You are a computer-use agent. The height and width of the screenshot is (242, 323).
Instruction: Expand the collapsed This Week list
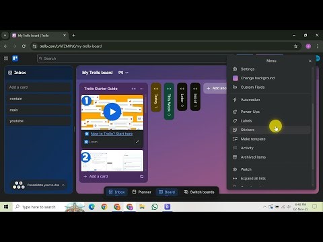tap(169, 102)
